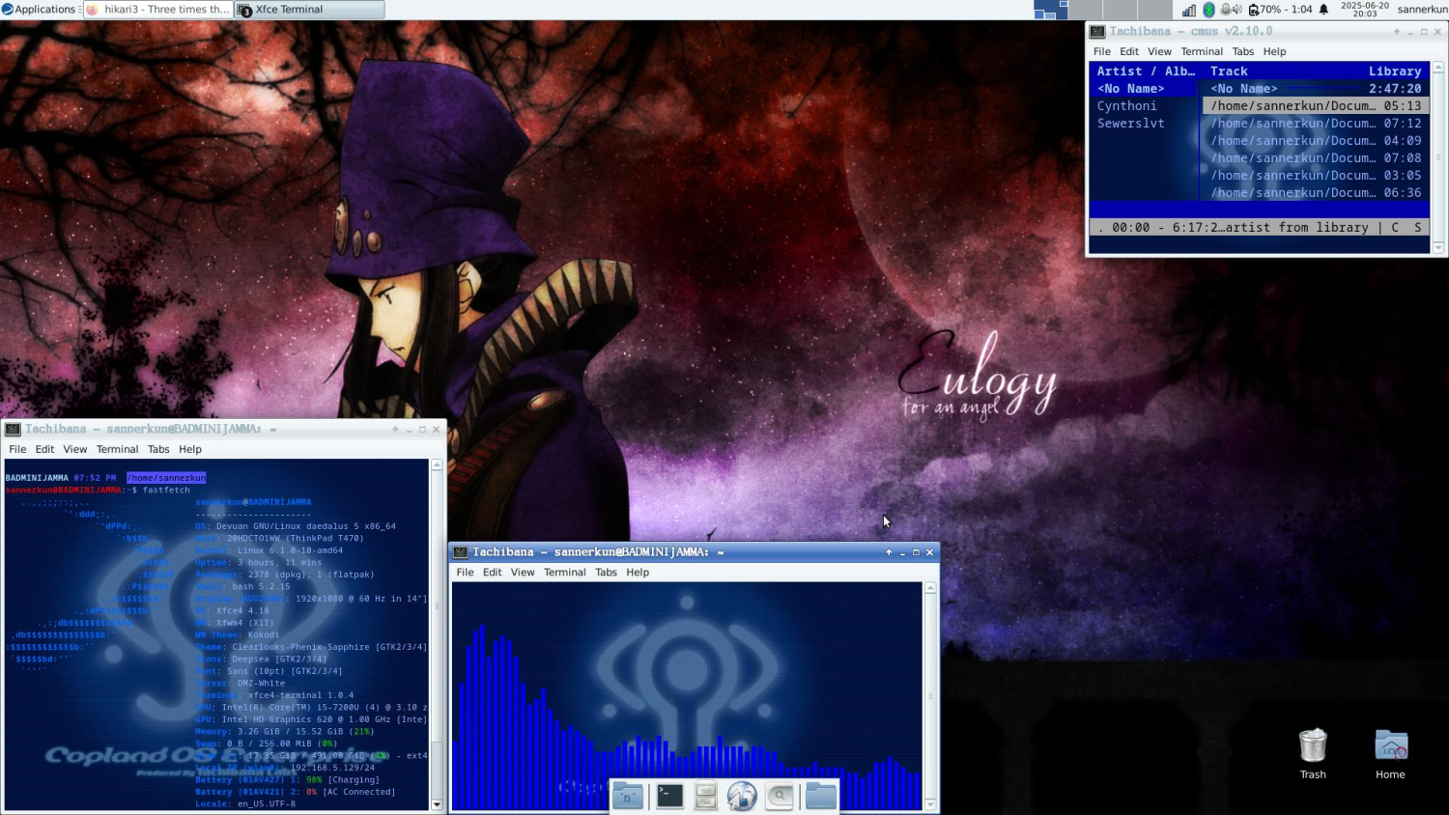Open File menu in the visualizer terminal
The width and height of the screenshot is (1449, 815).
point(465,573)
